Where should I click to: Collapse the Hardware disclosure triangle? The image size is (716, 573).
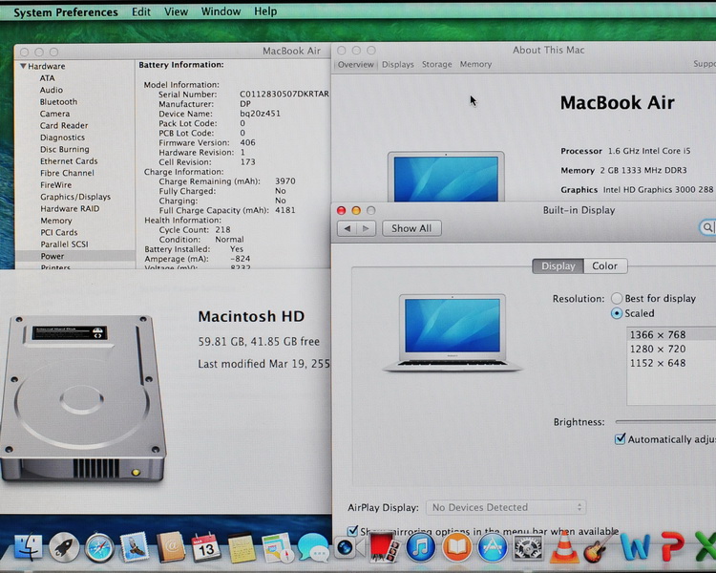(x=23, y=66)
